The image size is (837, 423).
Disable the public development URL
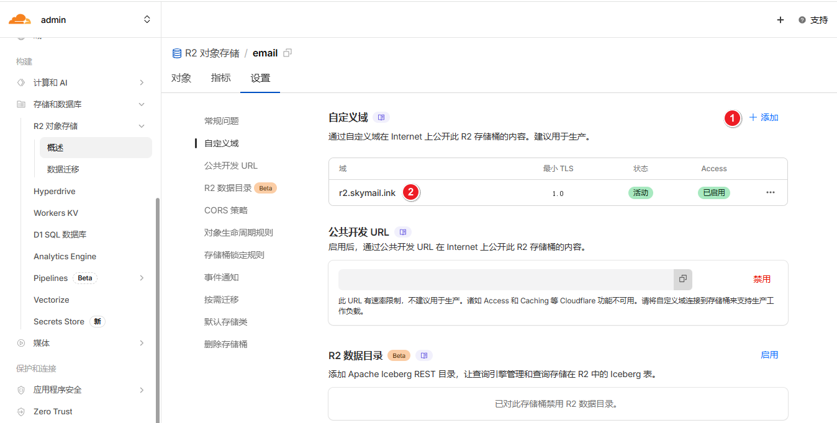coord(761,279)
